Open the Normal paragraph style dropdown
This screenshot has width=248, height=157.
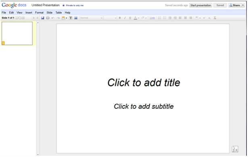click(91, 18)
